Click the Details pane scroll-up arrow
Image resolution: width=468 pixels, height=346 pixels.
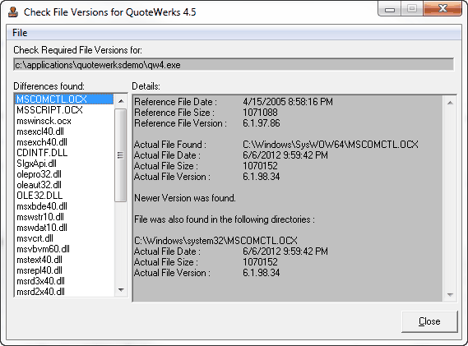click(x=450, y=103)
